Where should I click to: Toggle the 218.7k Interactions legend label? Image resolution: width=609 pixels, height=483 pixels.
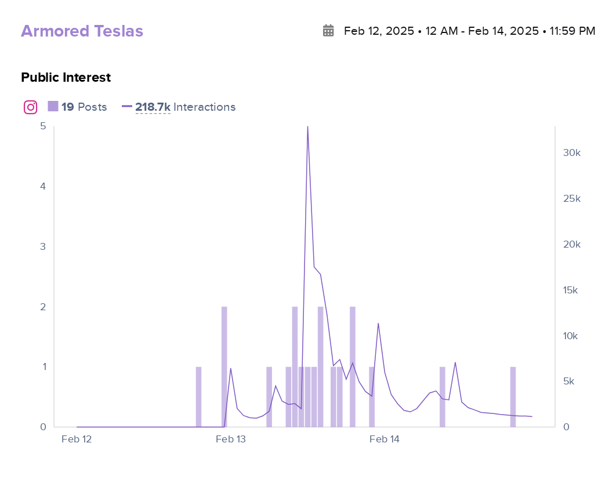185,107
